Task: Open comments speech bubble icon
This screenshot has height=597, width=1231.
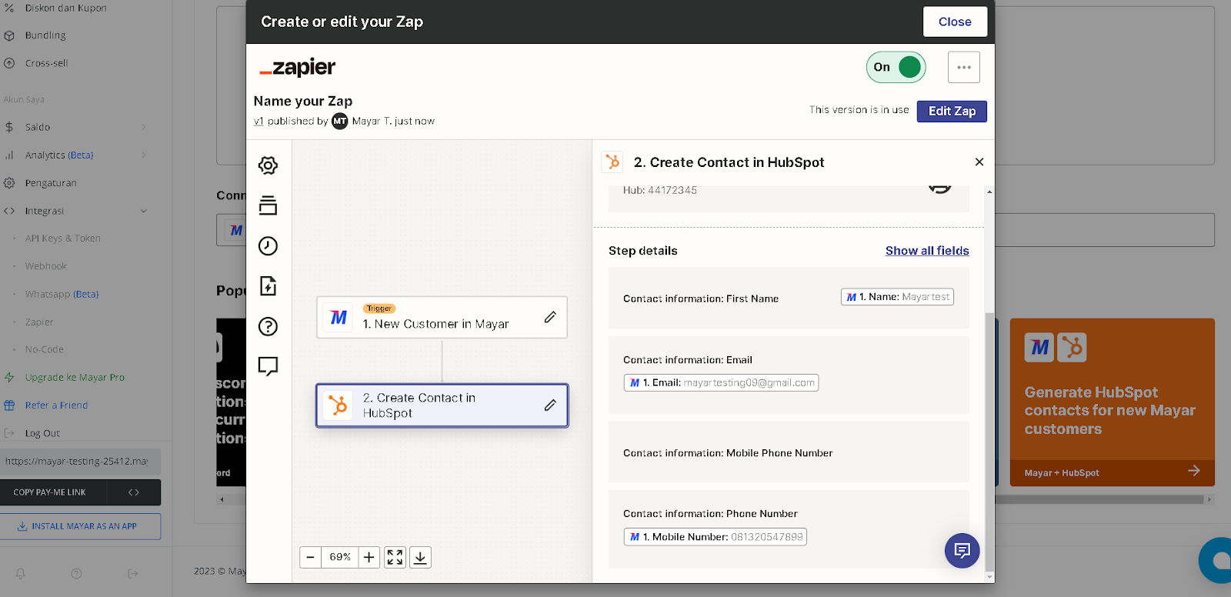Action: click(268, 366)
